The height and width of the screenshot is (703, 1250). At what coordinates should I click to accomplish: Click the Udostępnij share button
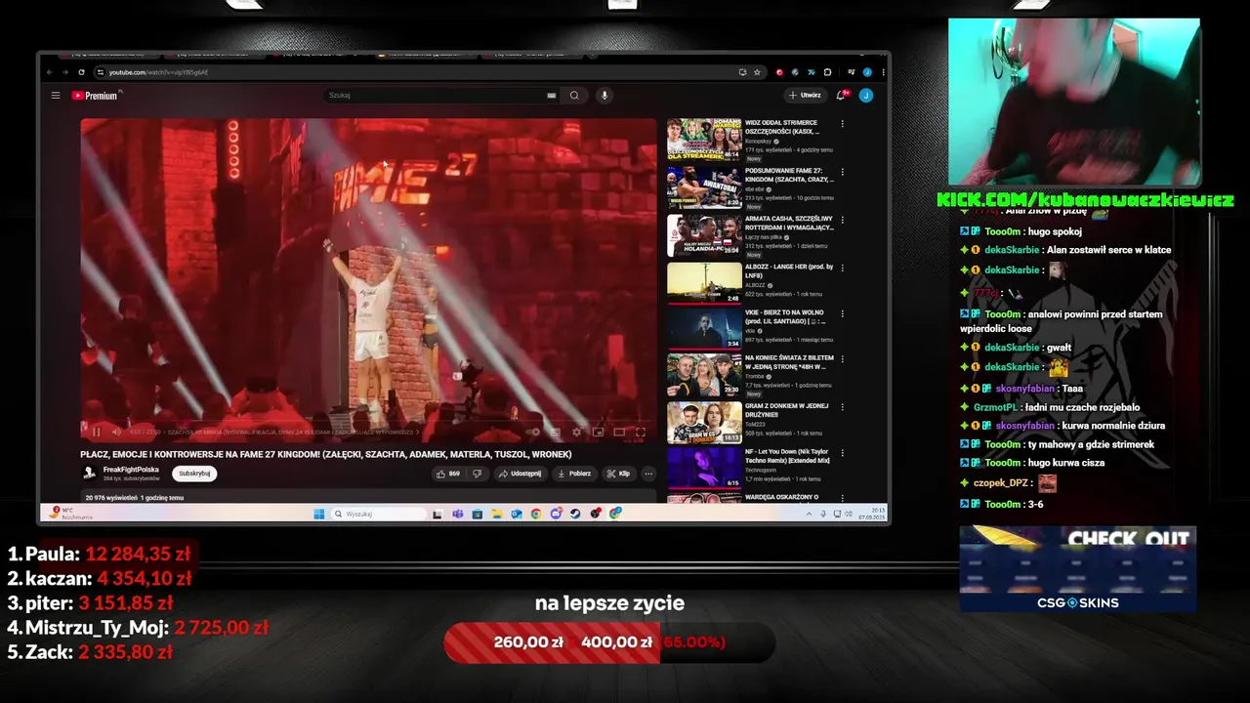point(521,474)
